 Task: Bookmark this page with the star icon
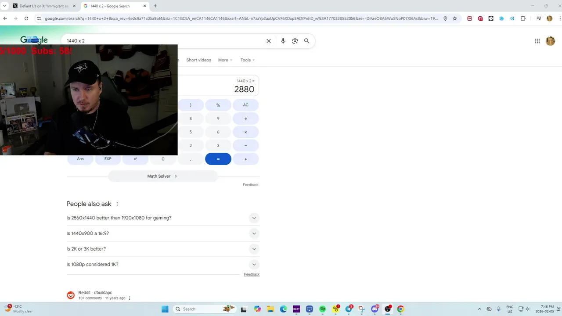tap(455, 18)
